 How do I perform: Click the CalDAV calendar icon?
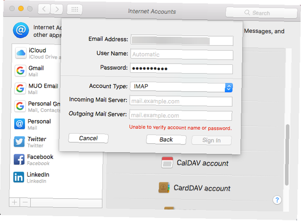[167, 162]
